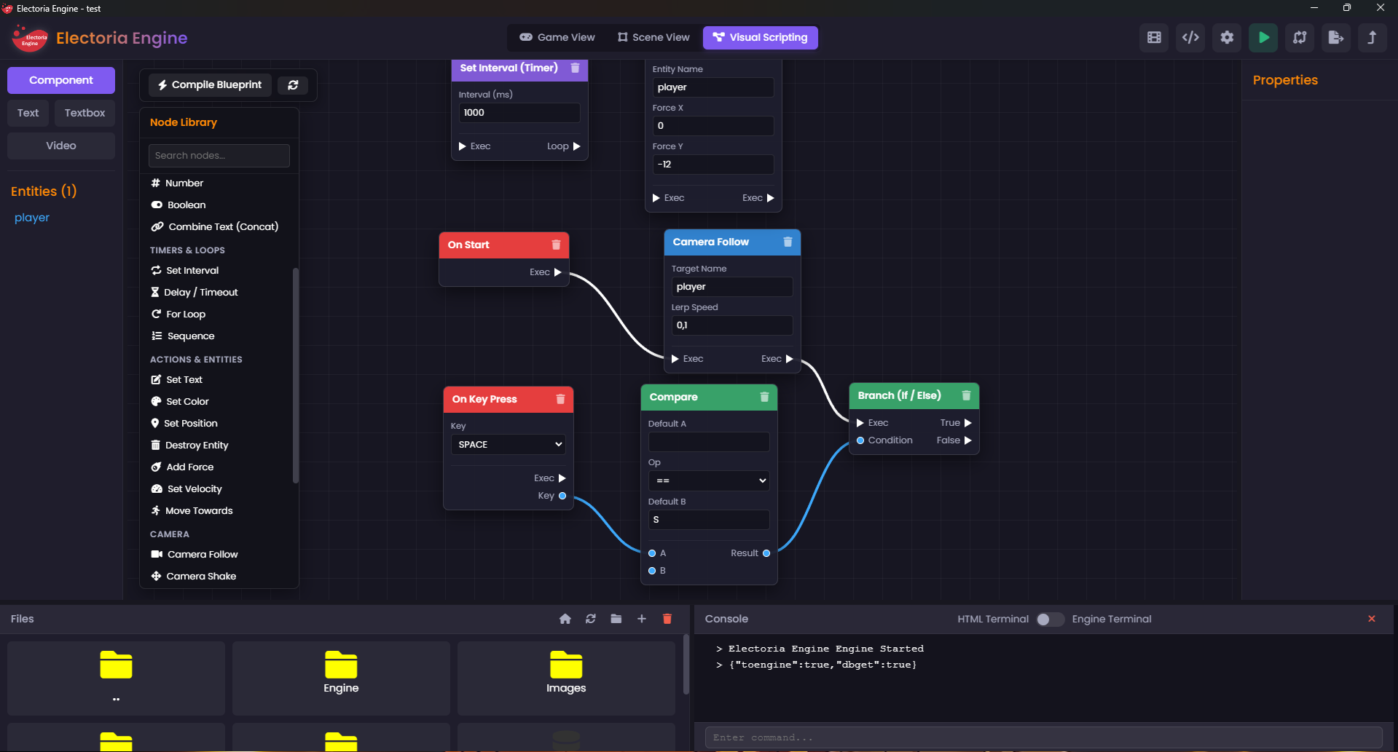Screen dimensions: 1398x752
Task: Open the Engine folder in Files
Action: pos(341,678)
